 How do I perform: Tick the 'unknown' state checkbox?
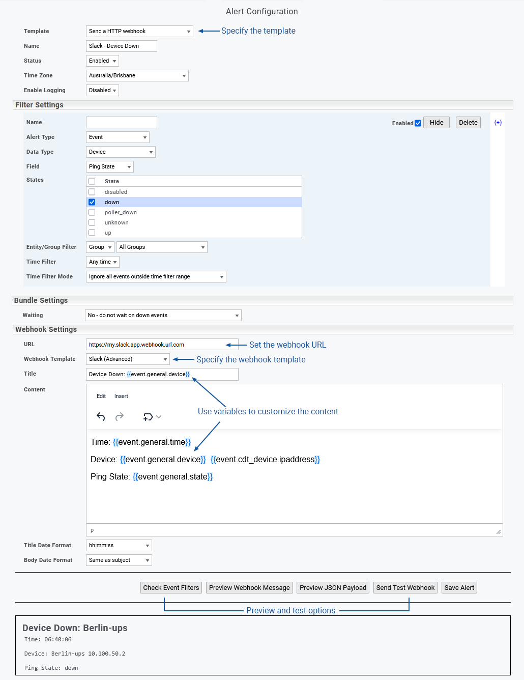(x=92, y=222)
